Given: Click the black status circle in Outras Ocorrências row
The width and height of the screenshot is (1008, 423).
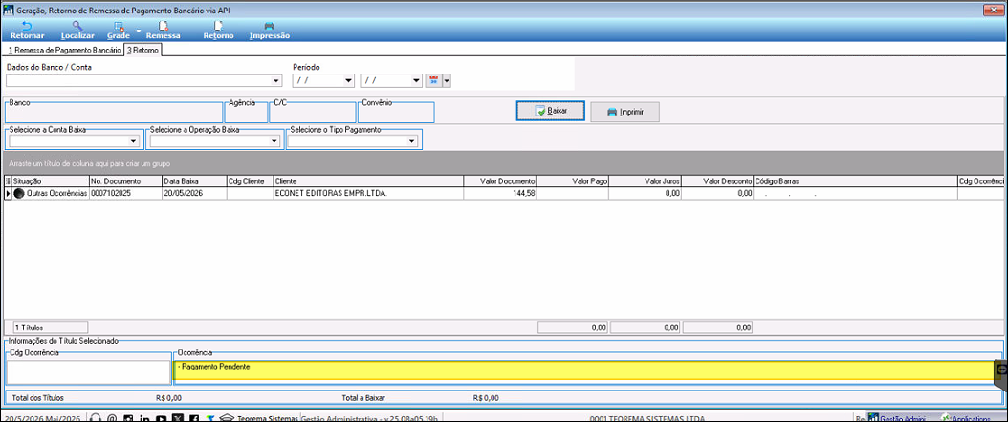Looking at the screenshot, I should tap(18, 193).
